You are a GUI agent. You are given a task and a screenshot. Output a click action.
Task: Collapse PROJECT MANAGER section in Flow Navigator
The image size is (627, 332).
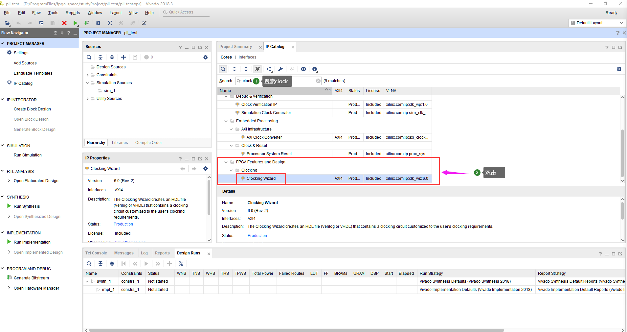(2, 43)
